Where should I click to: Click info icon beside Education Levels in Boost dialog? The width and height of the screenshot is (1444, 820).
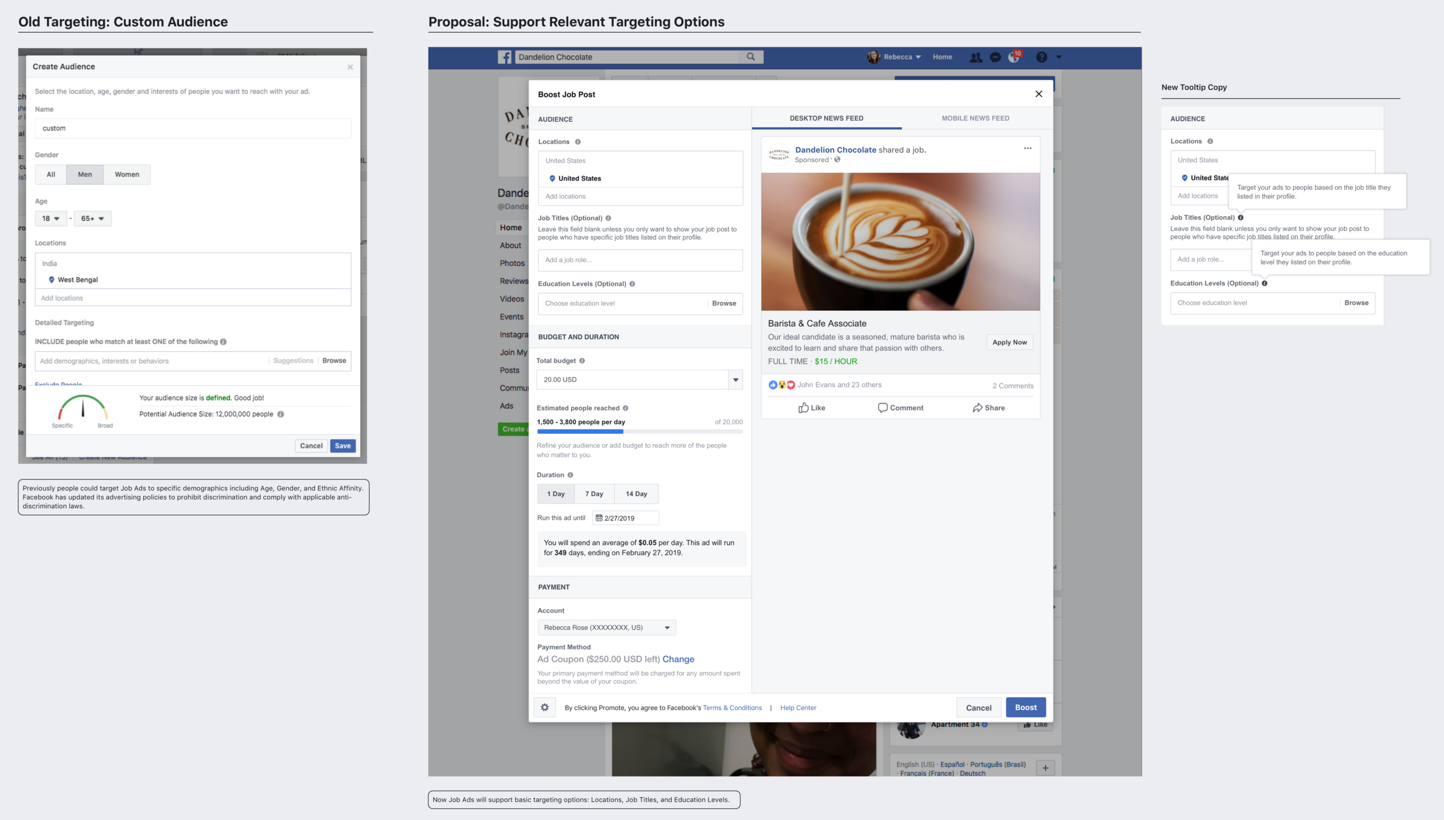coord(632,284)
